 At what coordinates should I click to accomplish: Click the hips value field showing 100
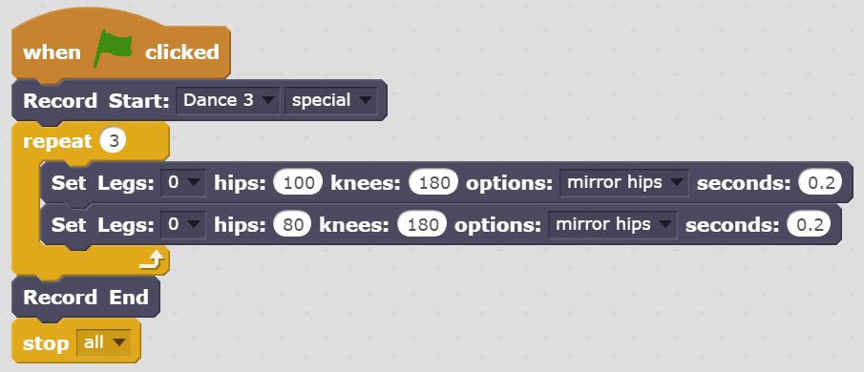coord(298,183)
